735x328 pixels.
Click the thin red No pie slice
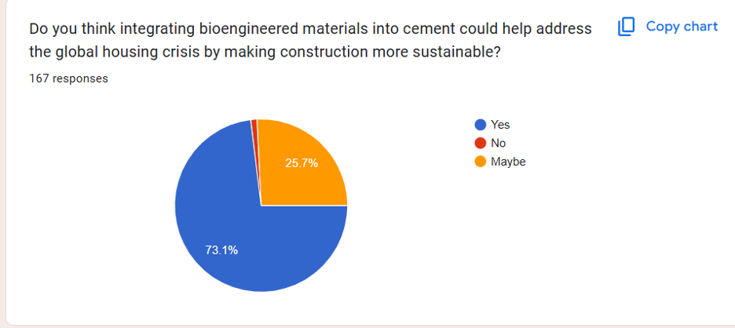[x=254, y=133]
